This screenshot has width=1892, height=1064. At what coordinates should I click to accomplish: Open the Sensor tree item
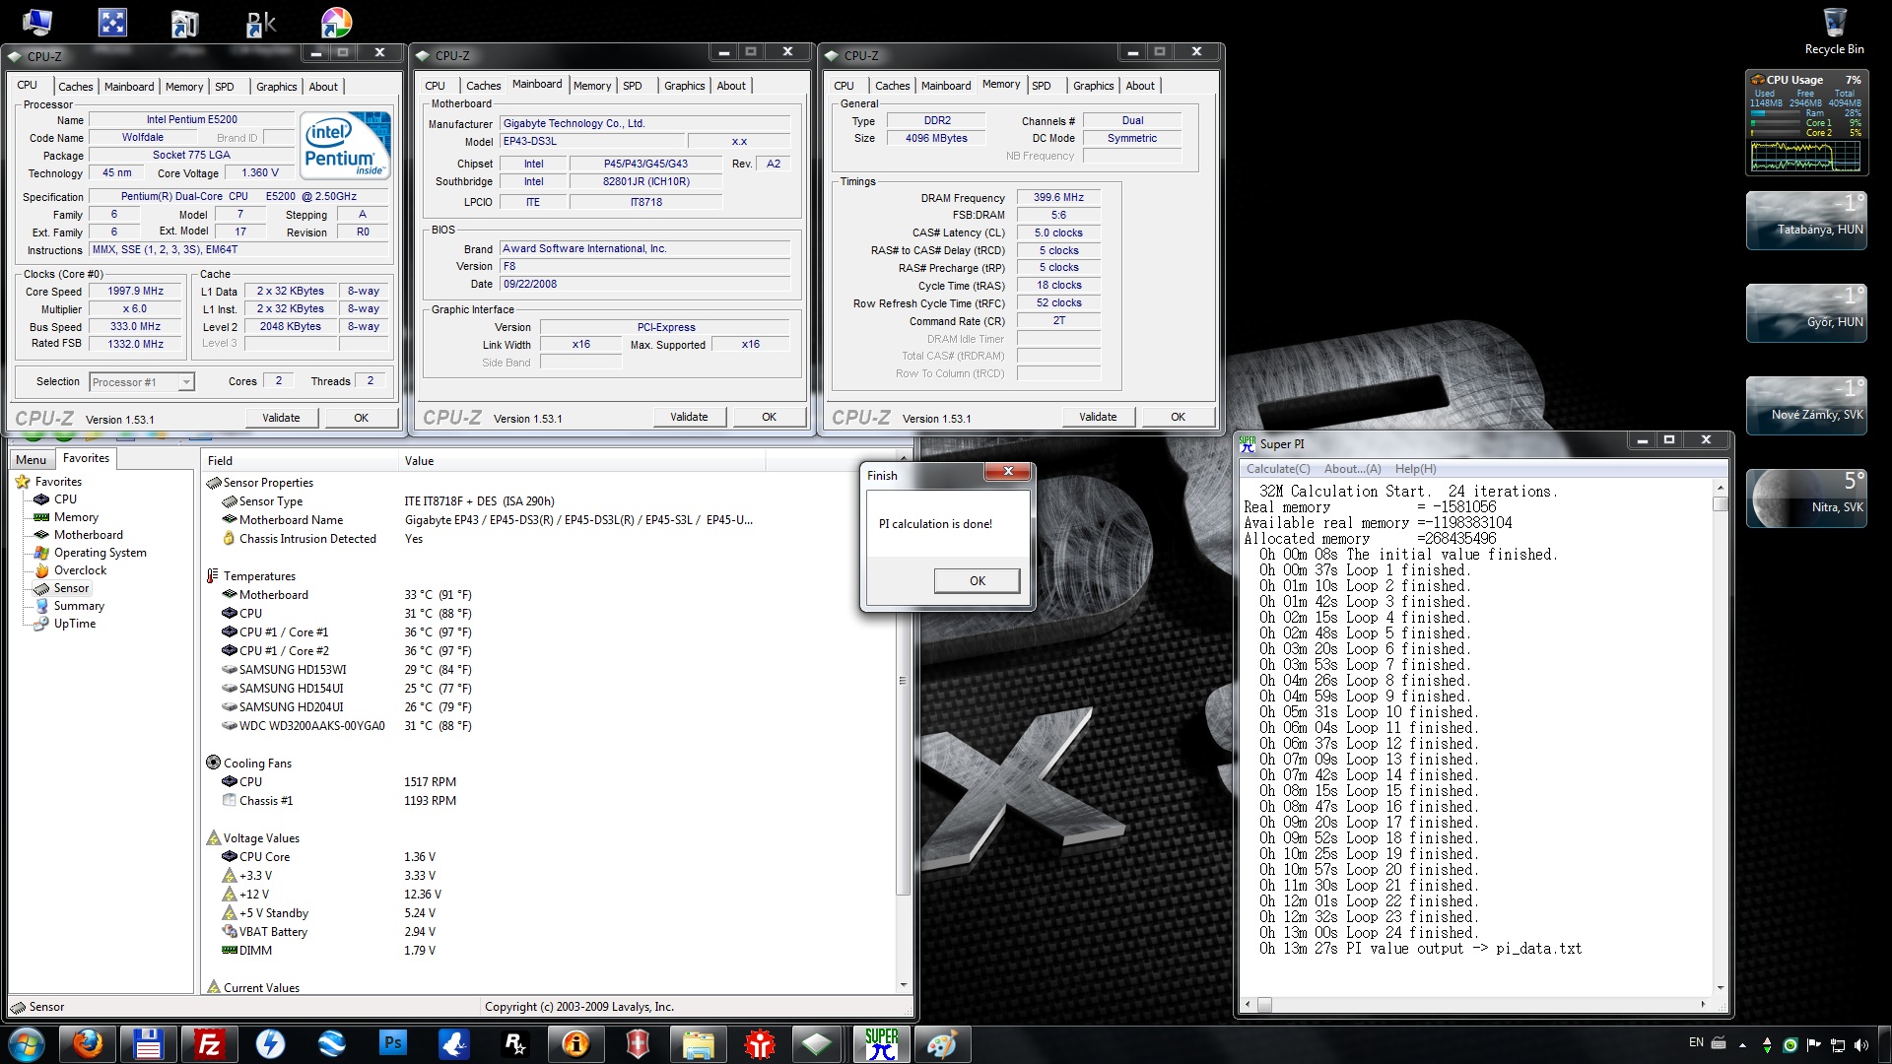pos(71,588)
